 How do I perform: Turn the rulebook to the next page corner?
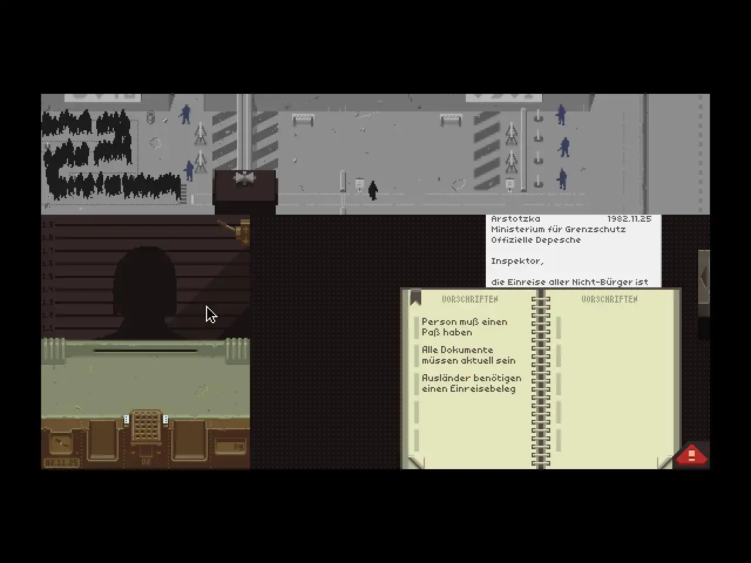pos(665,463)
